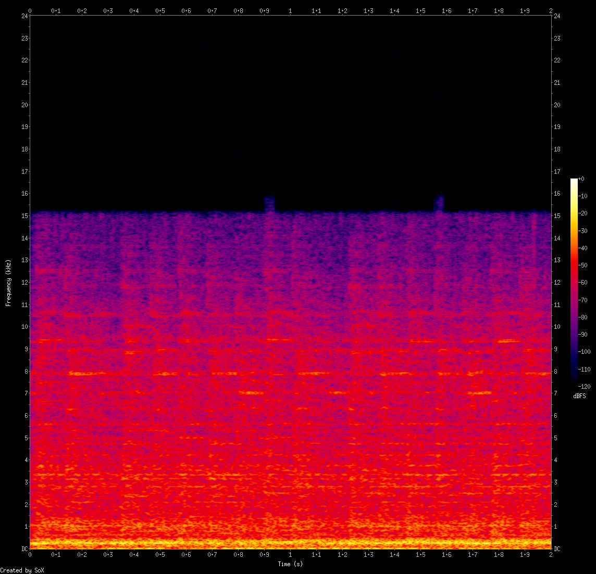This screenshot has width=596, height=574.
Task: Click the 15 kHz label on the right axis
Action: point(557,216)
